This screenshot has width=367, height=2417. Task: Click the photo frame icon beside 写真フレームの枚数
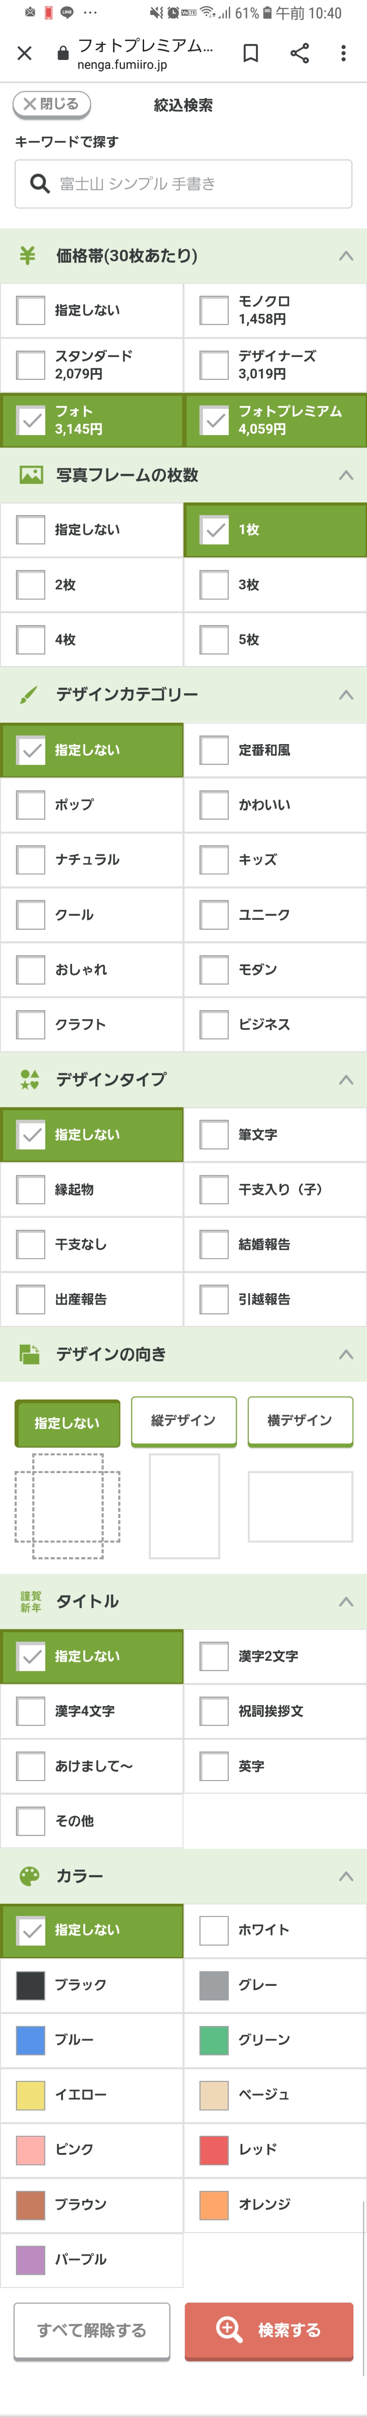pos(31,475)
